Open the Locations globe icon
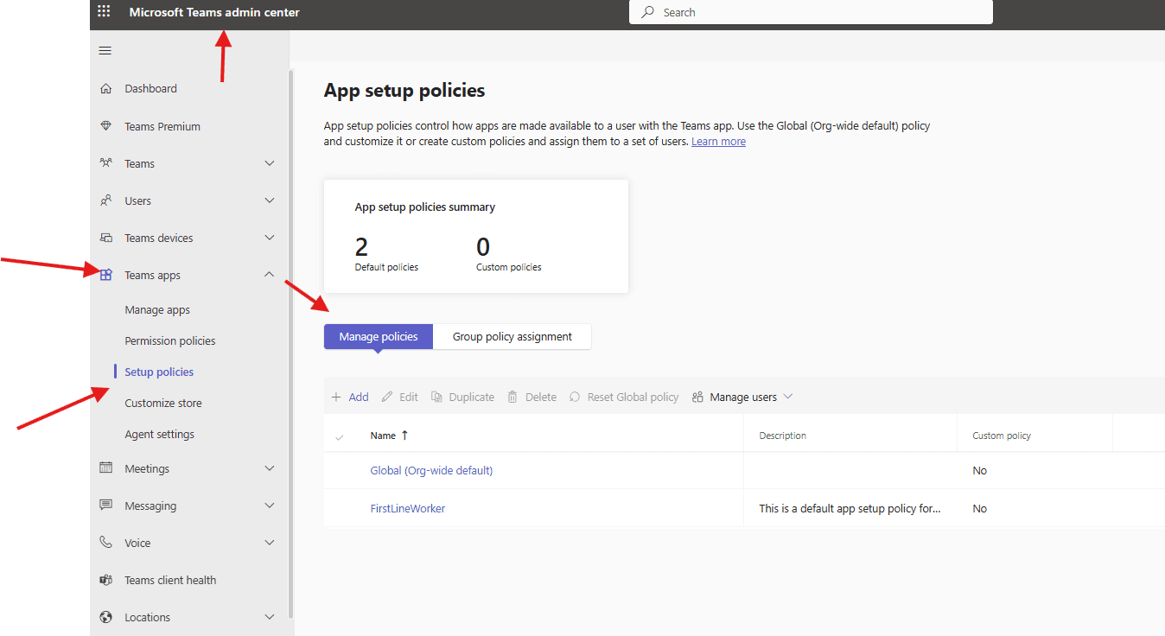 (105, 616)
